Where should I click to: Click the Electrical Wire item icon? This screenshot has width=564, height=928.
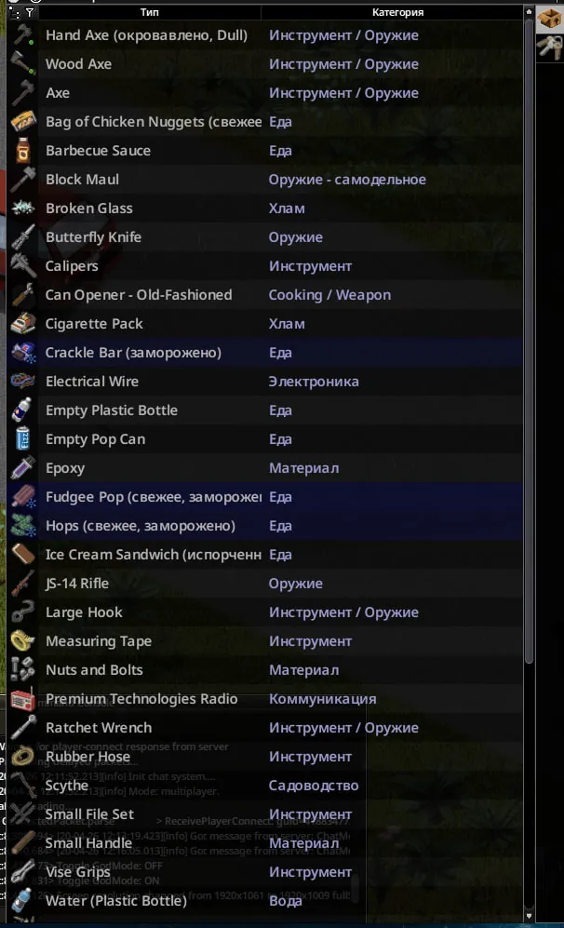(22, 382)
